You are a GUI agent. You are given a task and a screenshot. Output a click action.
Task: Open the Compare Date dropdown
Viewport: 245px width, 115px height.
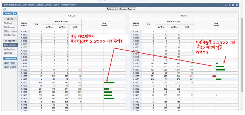127,9
